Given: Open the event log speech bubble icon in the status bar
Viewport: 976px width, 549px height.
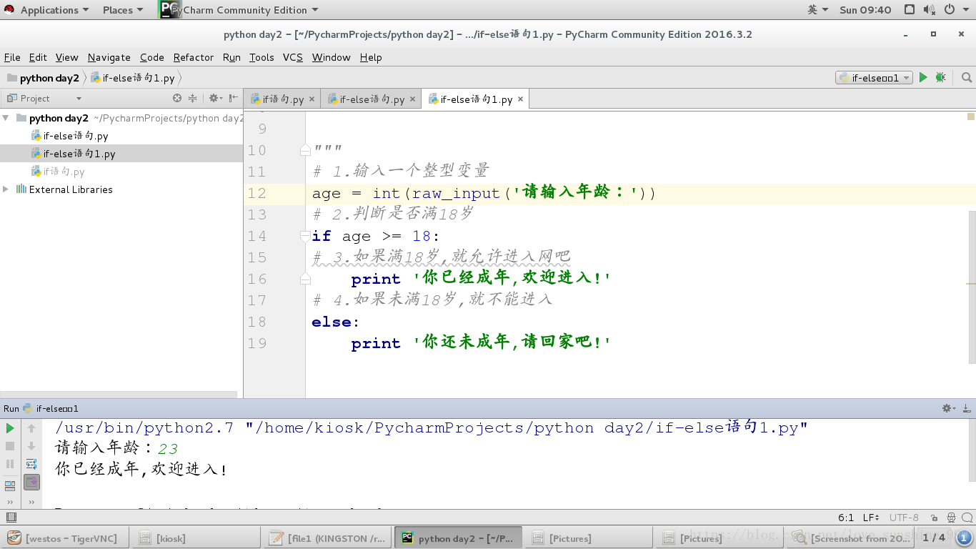Looking at the screenshot, I should [967, 518].
